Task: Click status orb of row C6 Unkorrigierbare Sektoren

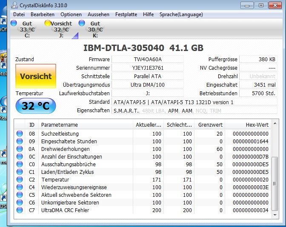Action: 20,202
